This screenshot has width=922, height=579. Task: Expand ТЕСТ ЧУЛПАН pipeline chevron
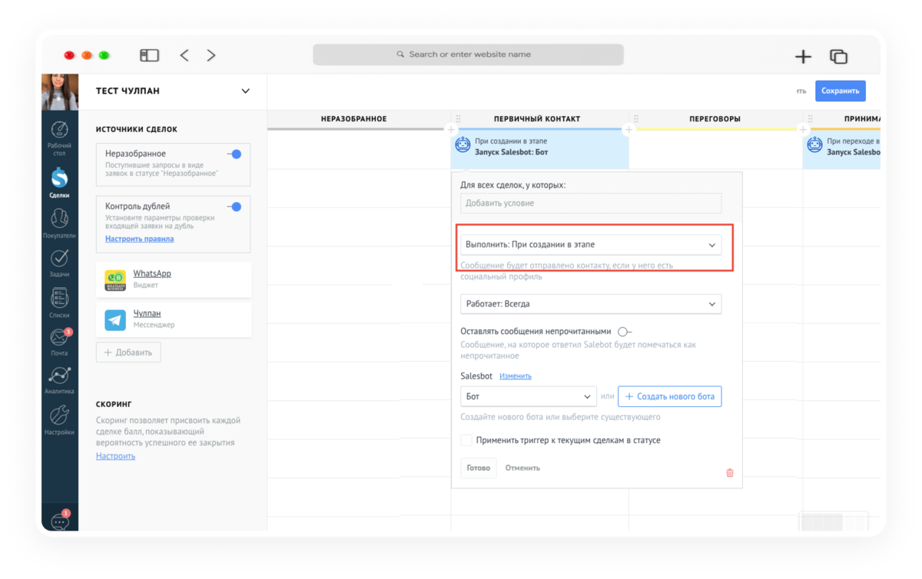click(246, 91)
